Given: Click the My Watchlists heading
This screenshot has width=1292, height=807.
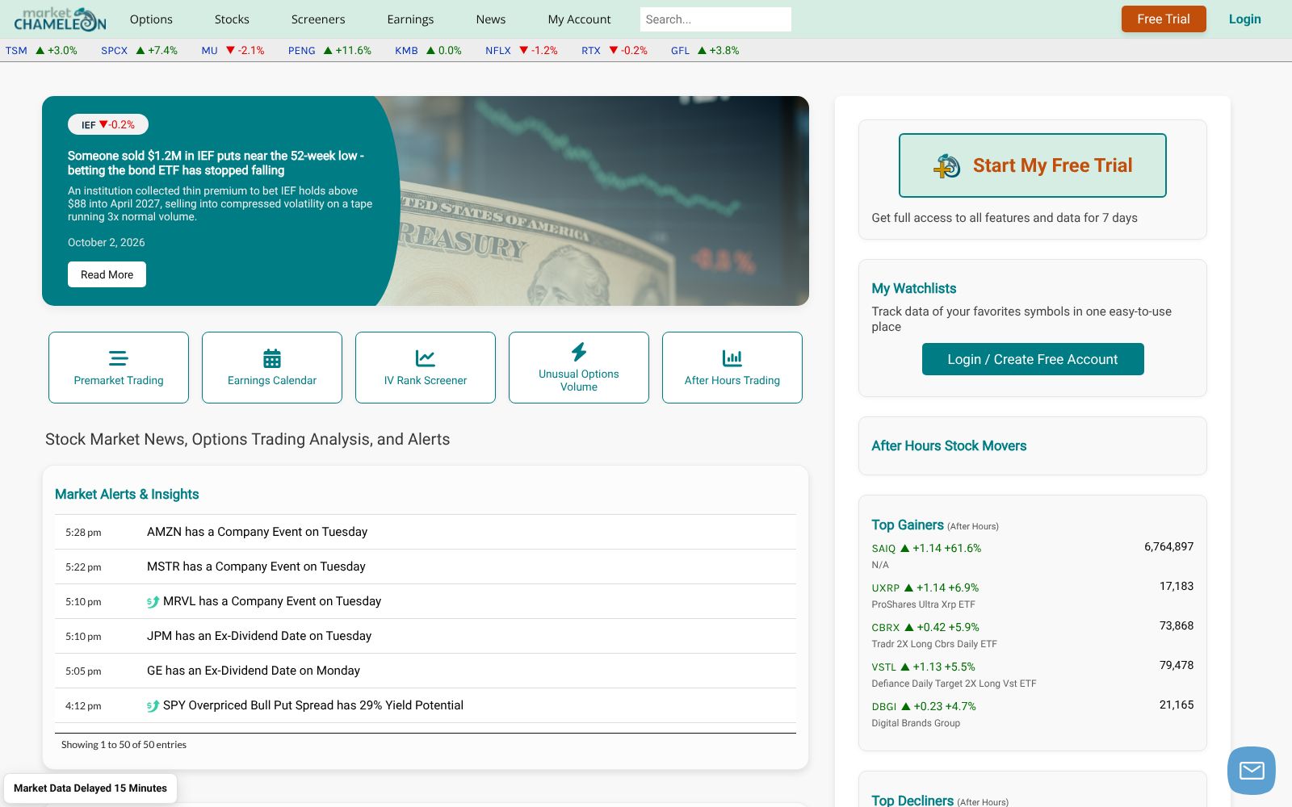Looking at the screenshot, I should [914, 288].
